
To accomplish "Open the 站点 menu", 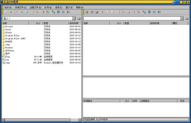I will 8,7.
